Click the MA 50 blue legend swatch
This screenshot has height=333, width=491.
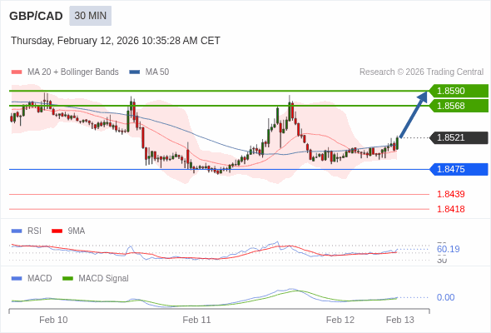pyautogui.click(x=135, y=72)
